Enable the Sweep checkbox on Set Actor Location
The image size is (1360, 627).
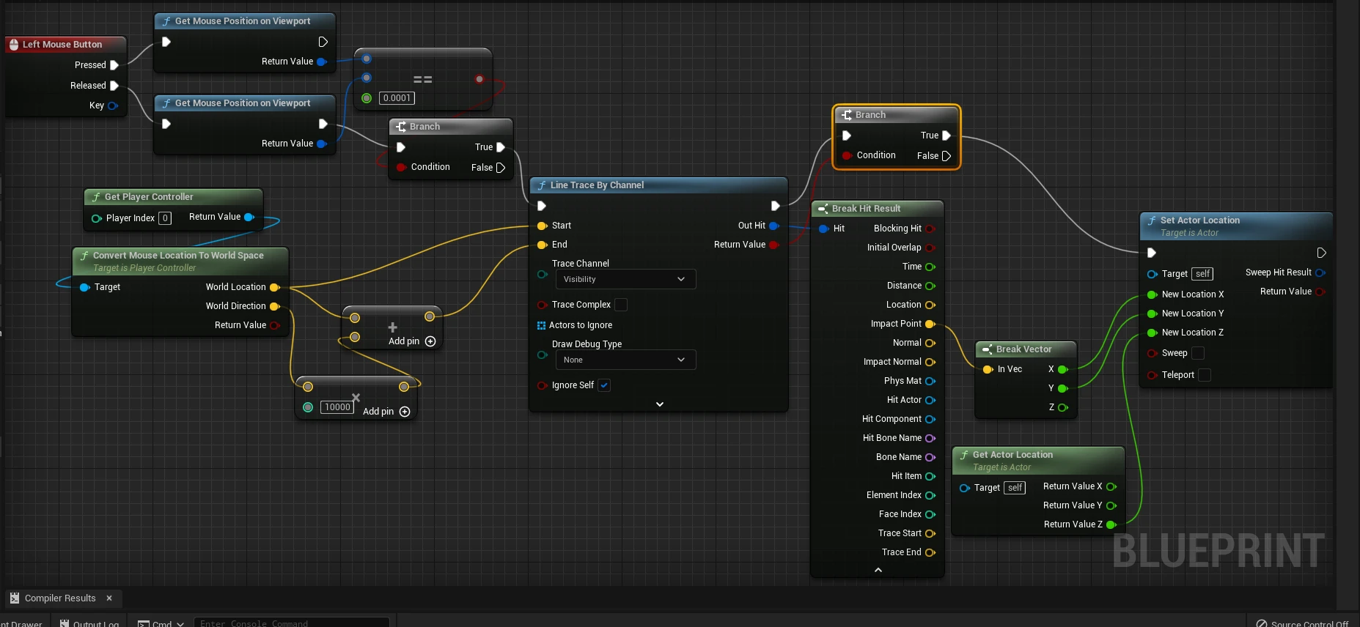(x=1198, y=353)
